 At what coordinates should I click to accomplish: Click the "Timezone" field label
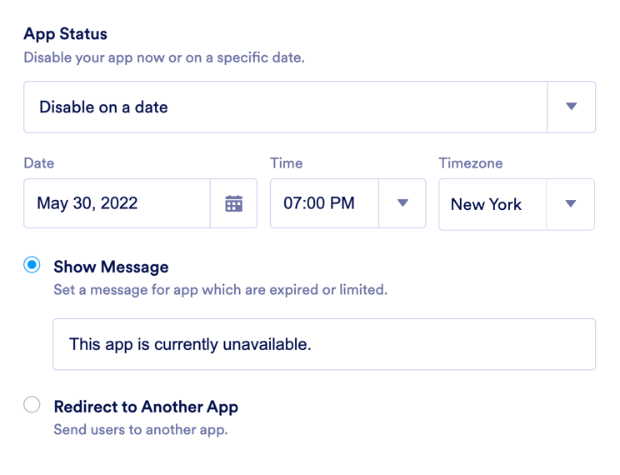(x=471, y=163)
